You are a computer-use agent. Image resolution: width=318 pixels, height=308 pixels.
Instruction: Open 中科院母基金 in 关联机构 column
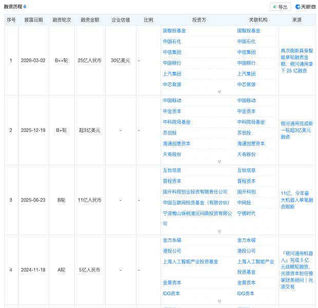point(251,122)
